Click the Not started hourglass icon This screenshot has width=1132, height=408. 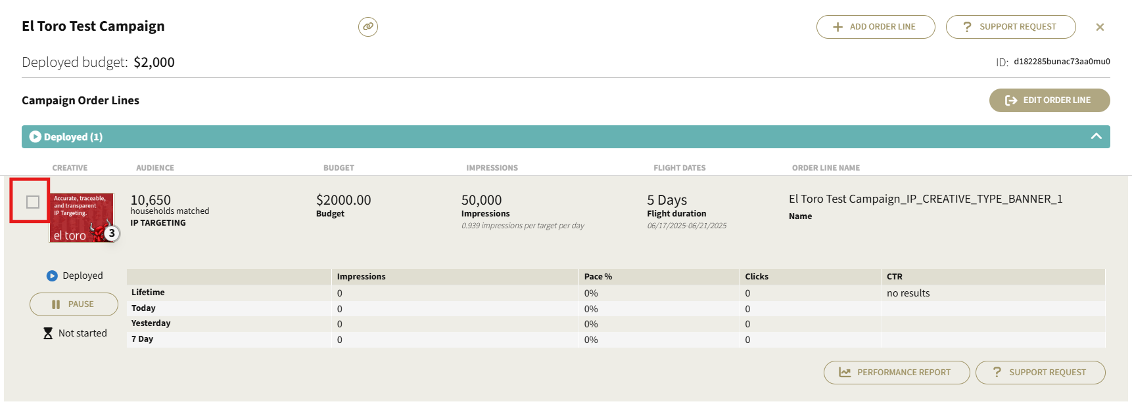point(48,333)
